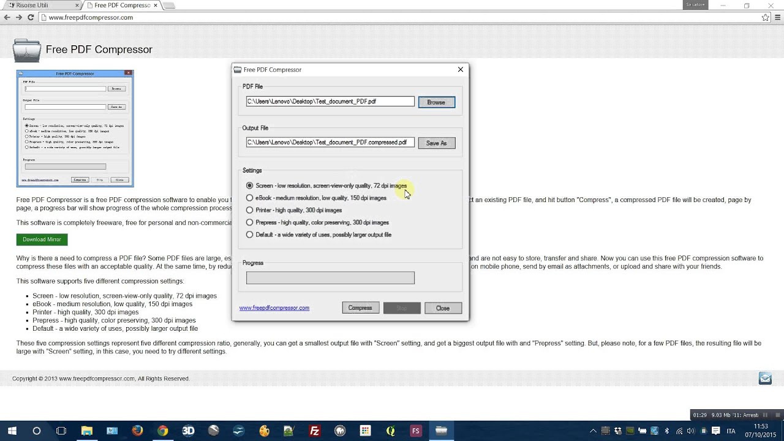This screenshot has height=441, width=784.
Task: Click the green Download Mirror button
Action: coord(42,239)
